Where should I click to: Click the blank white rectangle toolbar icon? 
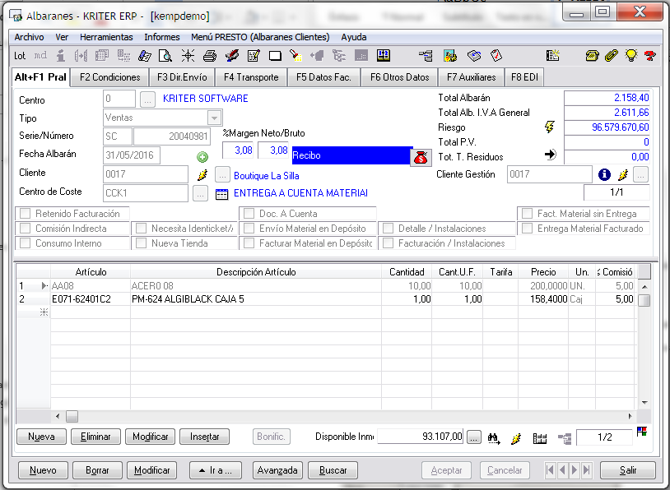275,55
